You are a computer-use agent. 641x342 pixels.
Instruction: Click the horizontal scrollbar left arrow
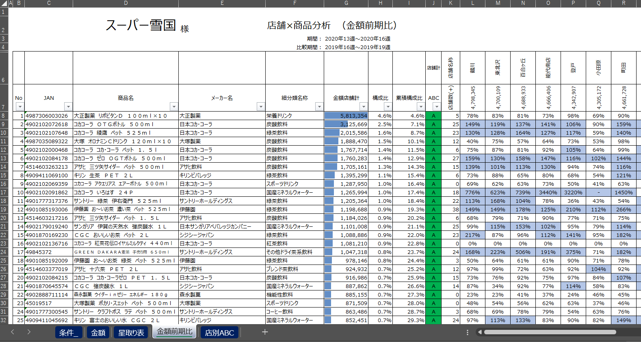(x=480, y=332)
